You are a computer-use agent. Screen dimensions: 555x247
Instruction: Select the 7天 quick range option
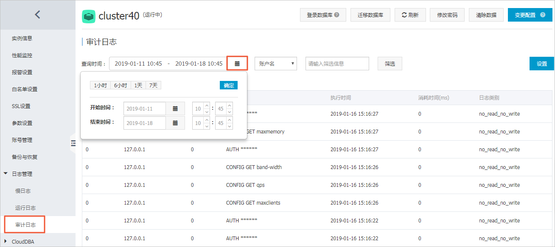(x=153, y=86)
